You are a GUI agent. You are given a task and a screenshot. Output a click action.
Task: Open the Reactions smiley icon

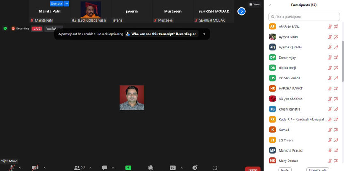pyautogui.click(x=195, y=167)
